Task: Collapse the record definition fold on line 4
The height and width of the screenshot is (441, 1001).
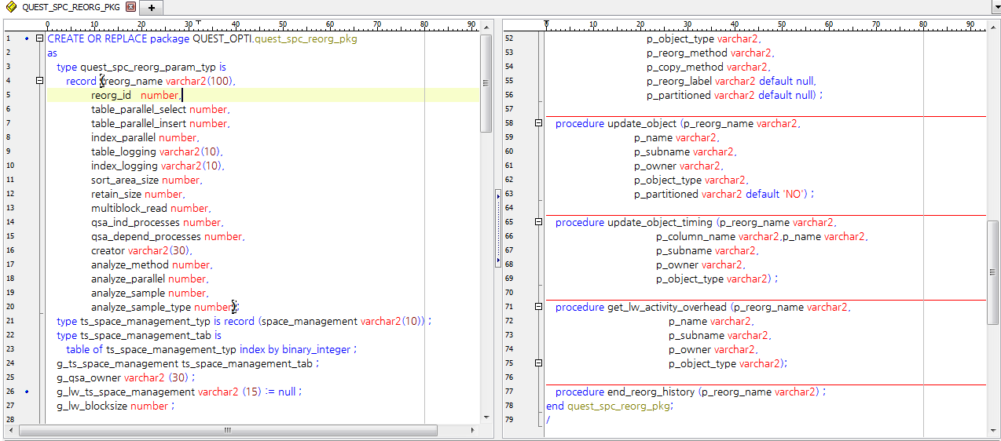Action: pyautogui.click(x=39, y=81)
